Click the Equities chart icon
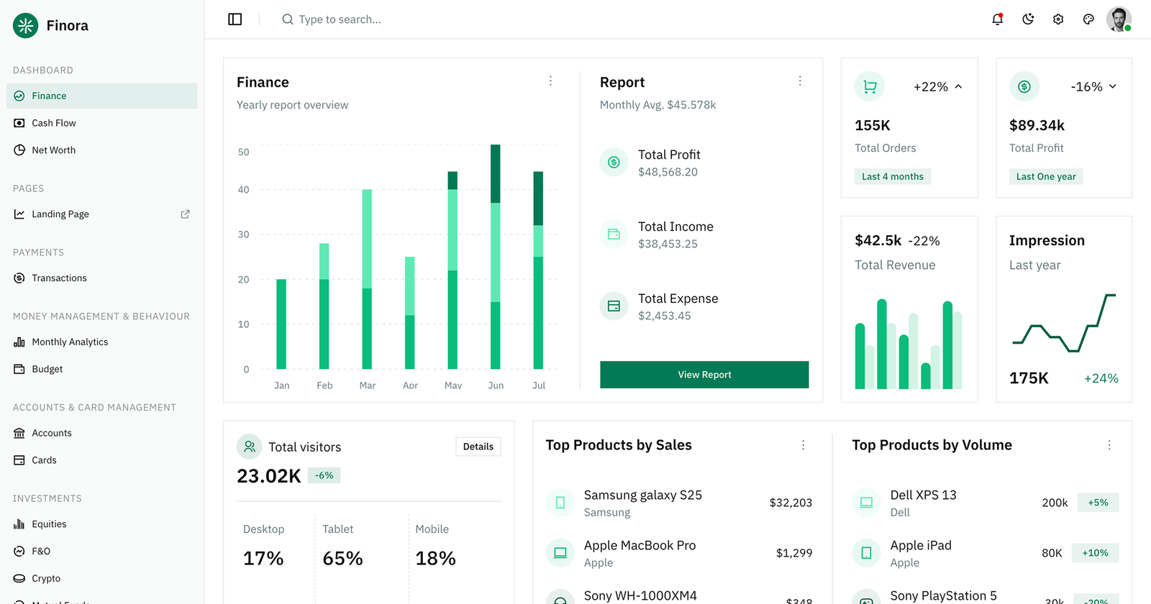Viewport: 1151px width, 604px height. pyautogui.click(x=19, y=524)
